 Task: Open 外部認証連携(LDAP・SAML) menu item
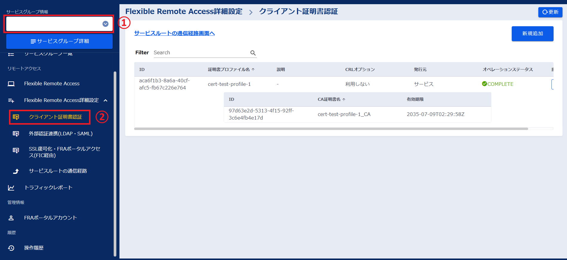pyautogui.click(x=61, y=134)
